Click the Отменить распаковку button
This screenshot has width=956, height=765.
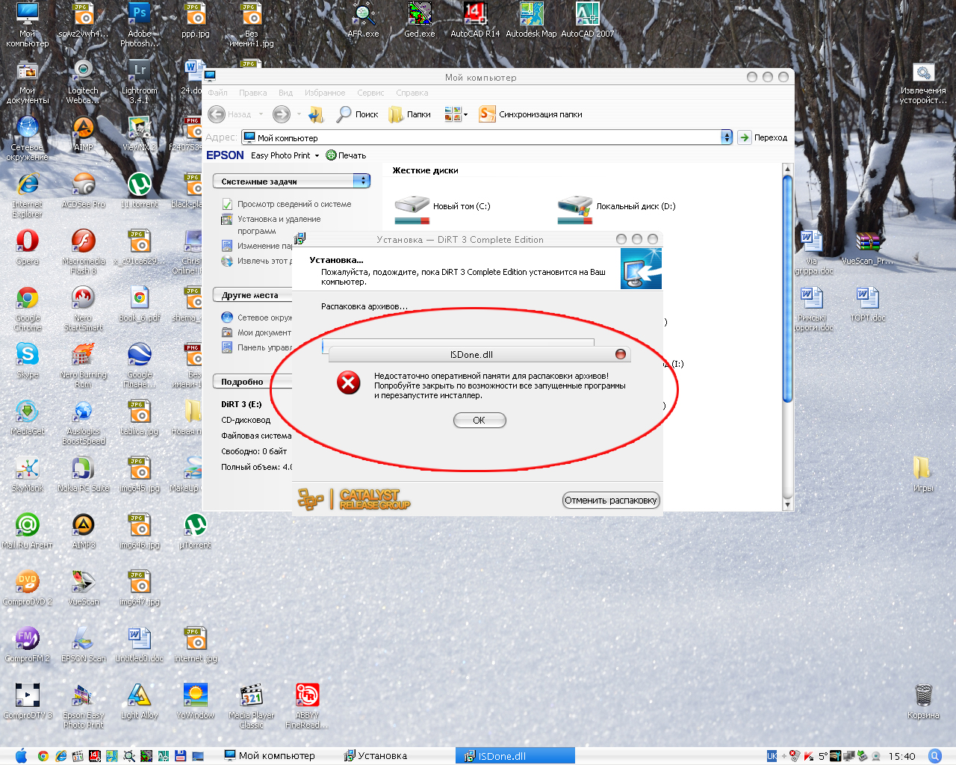(x=611, y=501)
